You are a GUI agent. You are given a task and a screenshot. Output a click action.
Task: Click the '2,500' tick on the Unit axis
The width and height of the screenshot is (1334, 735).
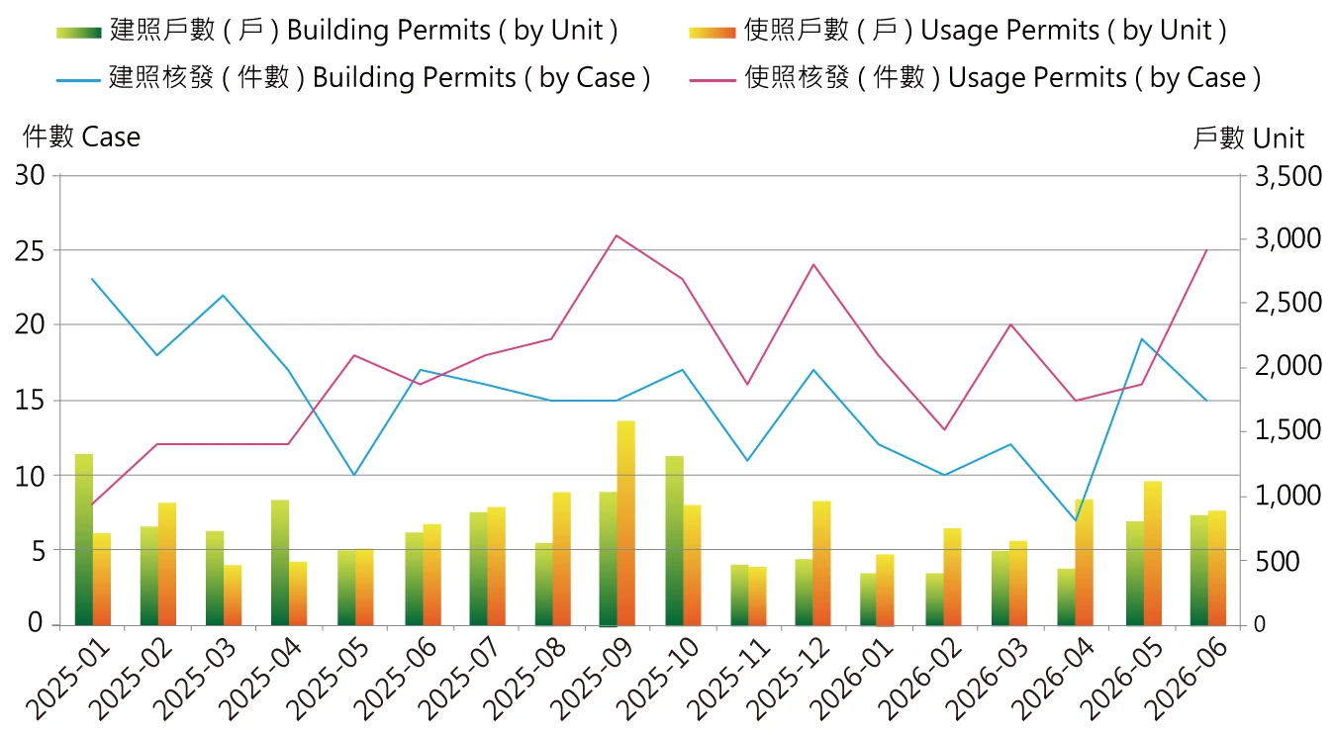1287,303
